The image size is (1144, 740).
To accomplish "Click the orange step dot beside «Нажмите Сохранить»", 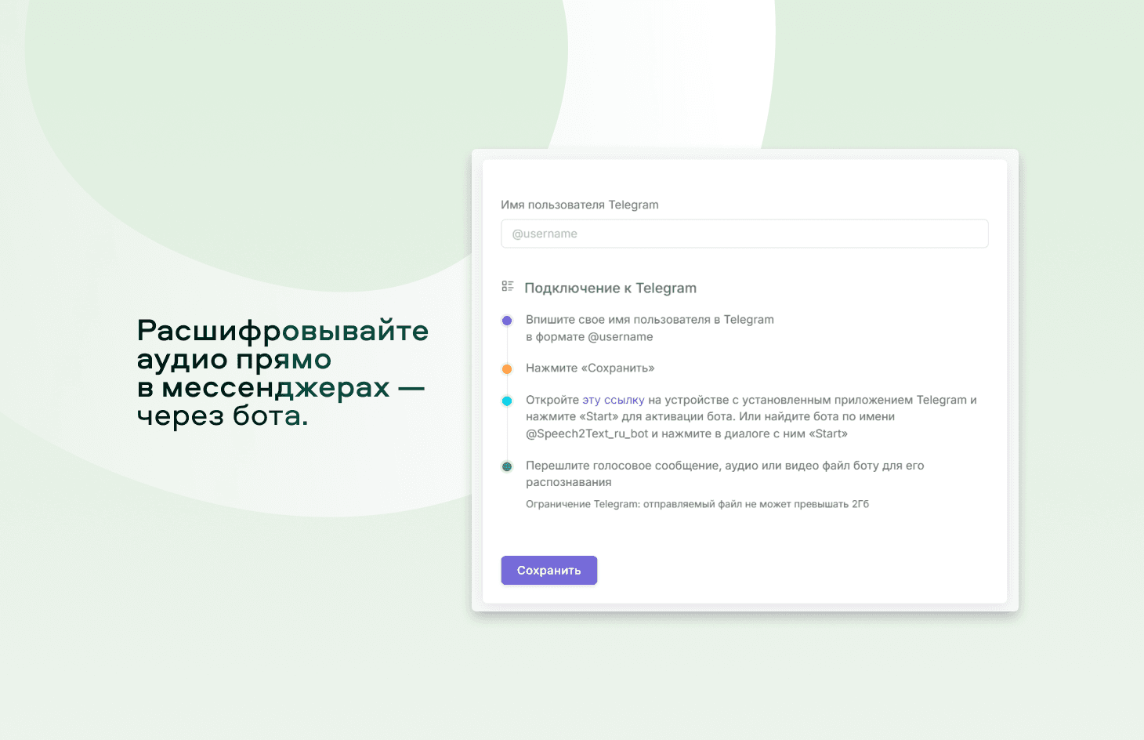I will coord(507,369).
